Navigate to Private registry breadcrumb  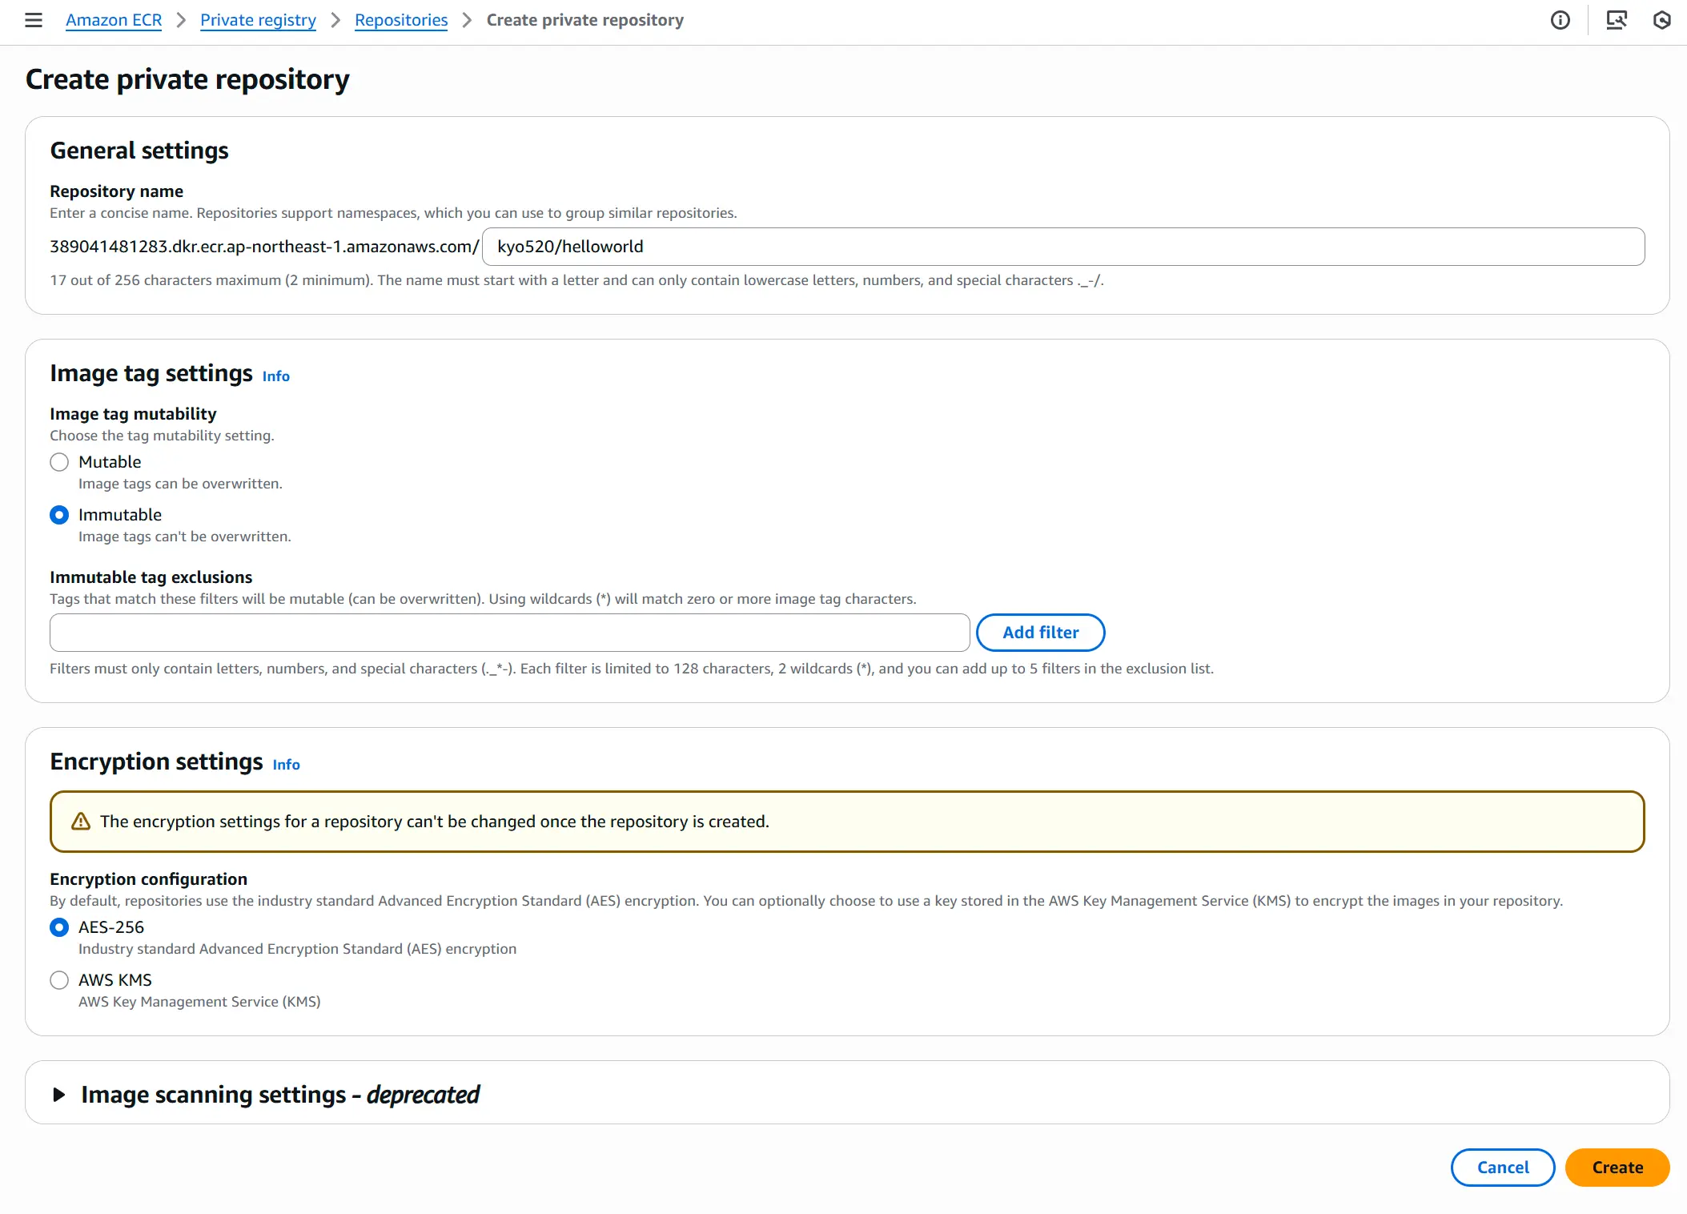coord(258,20)
